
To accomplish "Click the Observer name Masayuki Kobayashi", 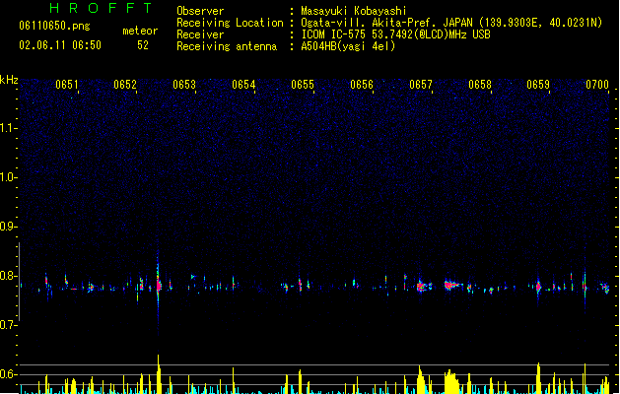I will click(x=354, y=11).
